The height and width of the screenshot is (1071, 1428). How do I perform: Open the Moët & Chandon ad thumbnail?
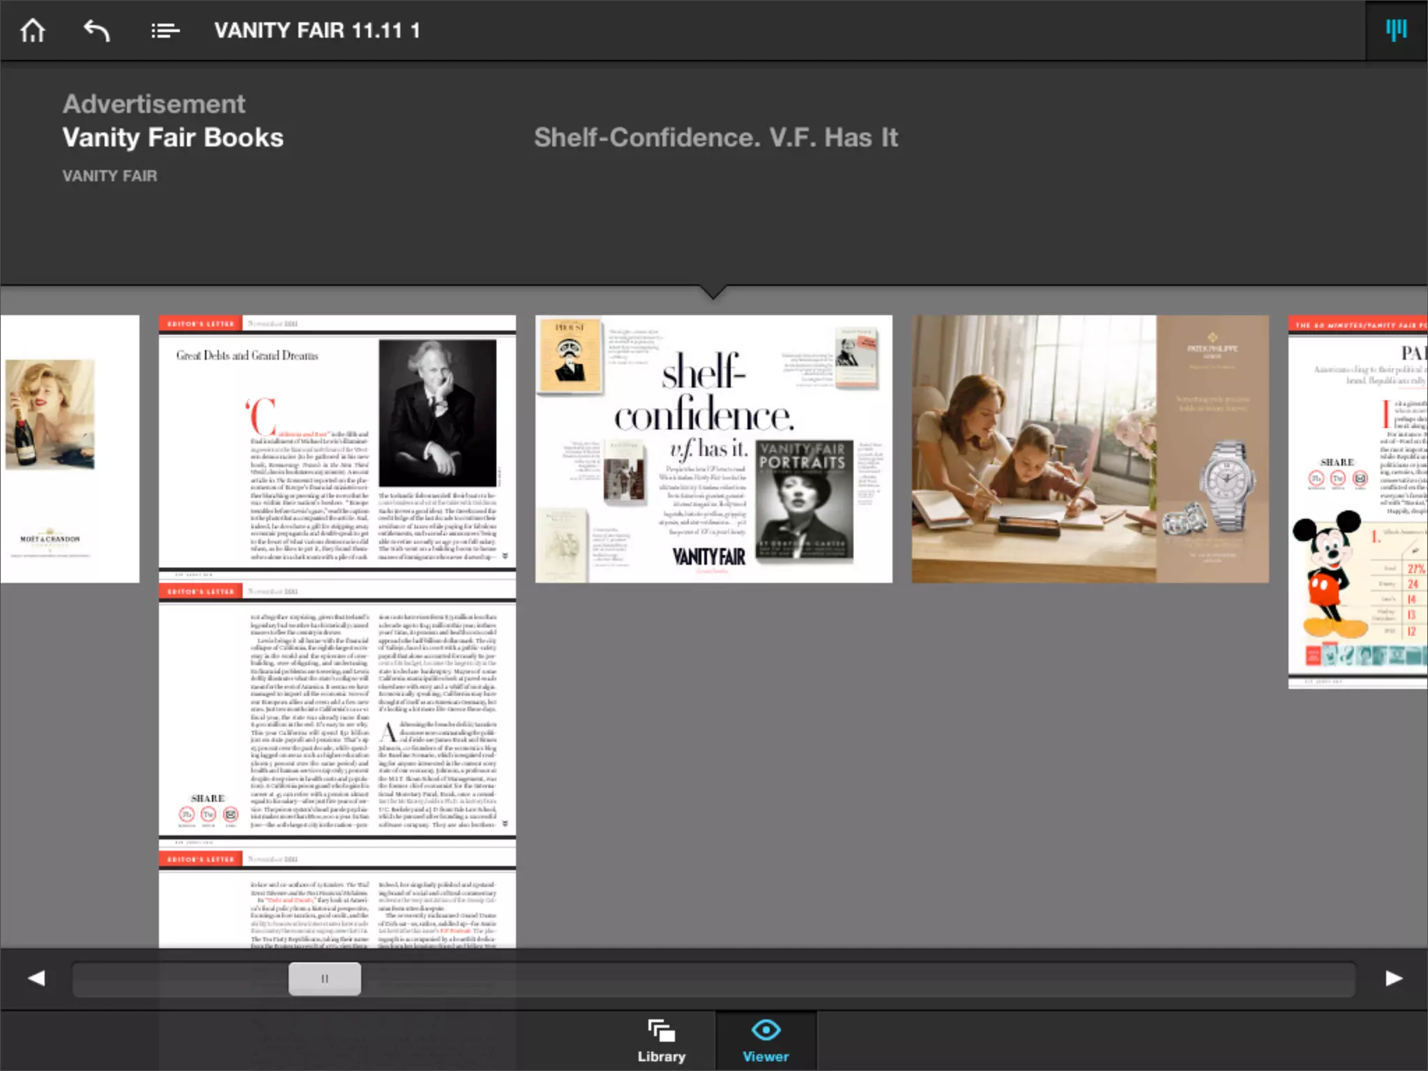[69, 448]
